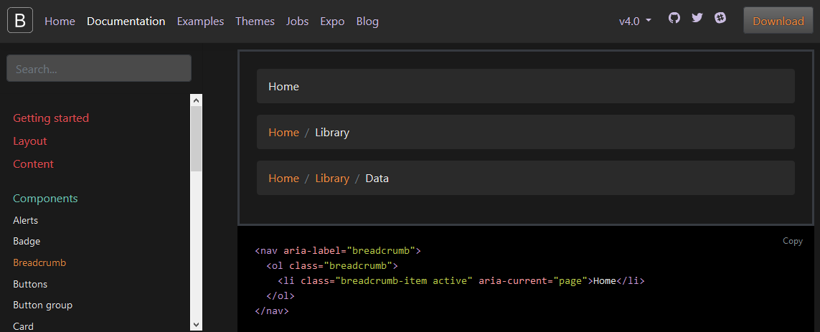820x332 pixels.
Task: Click the closing </nav> code line
Action: click(272, 311)
